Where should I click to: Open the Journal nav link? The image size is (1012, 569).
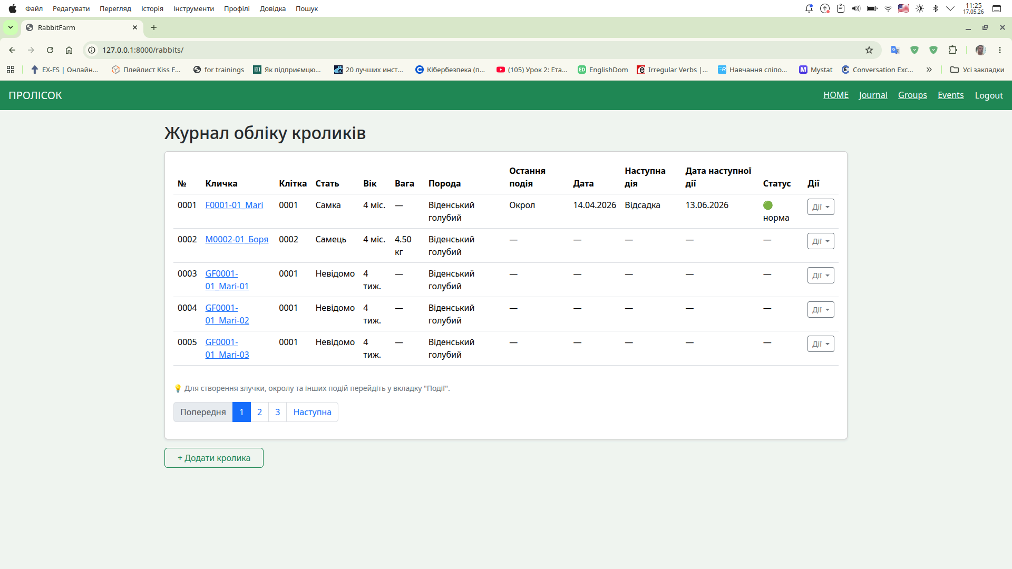873,95
